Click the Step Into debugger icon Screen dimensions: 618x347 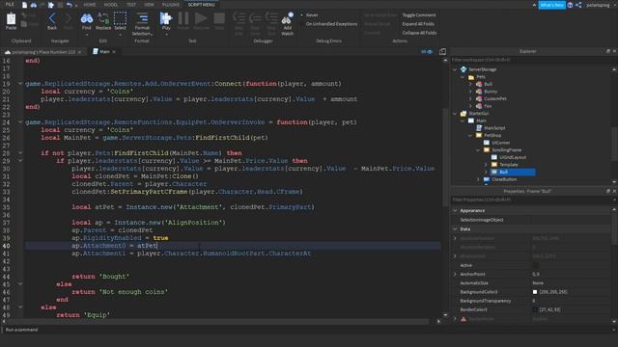coord(239,18)
